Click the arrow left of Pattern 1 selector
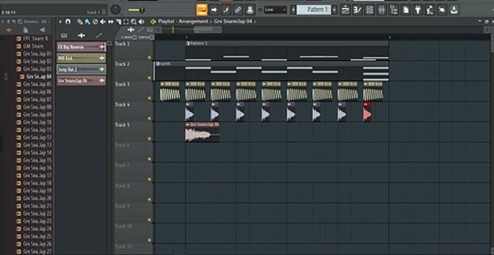494x255 pixels. (293, 10)
